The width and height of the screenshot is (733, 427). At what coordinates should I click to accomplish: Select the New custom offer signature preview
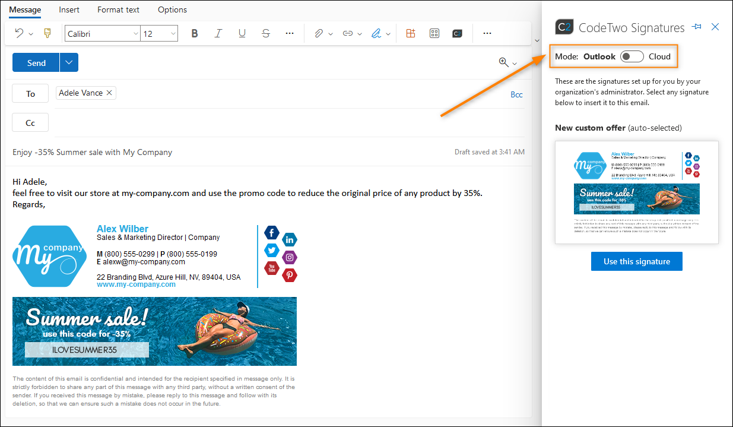636,192
